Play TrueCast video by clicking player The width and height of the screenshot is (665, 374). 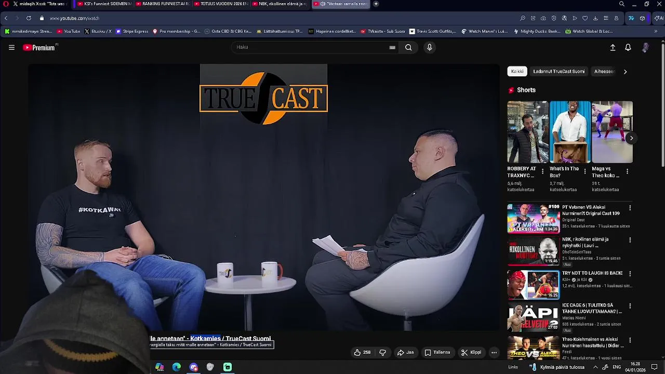click(x=263, y=197)
